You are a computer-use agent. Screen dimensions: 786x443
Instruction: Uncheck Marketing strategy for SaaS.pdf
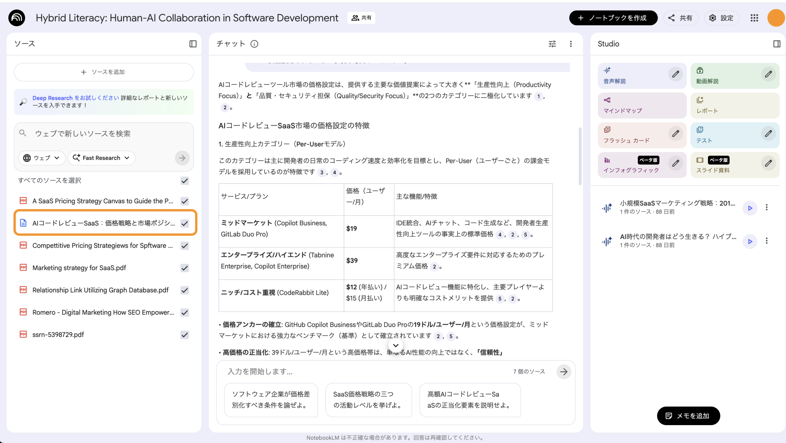184,268
